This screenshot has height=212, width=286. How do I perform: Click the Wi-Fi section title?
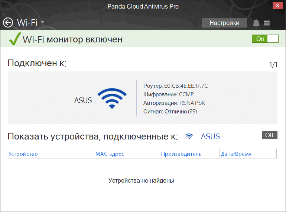click(27, 23)
